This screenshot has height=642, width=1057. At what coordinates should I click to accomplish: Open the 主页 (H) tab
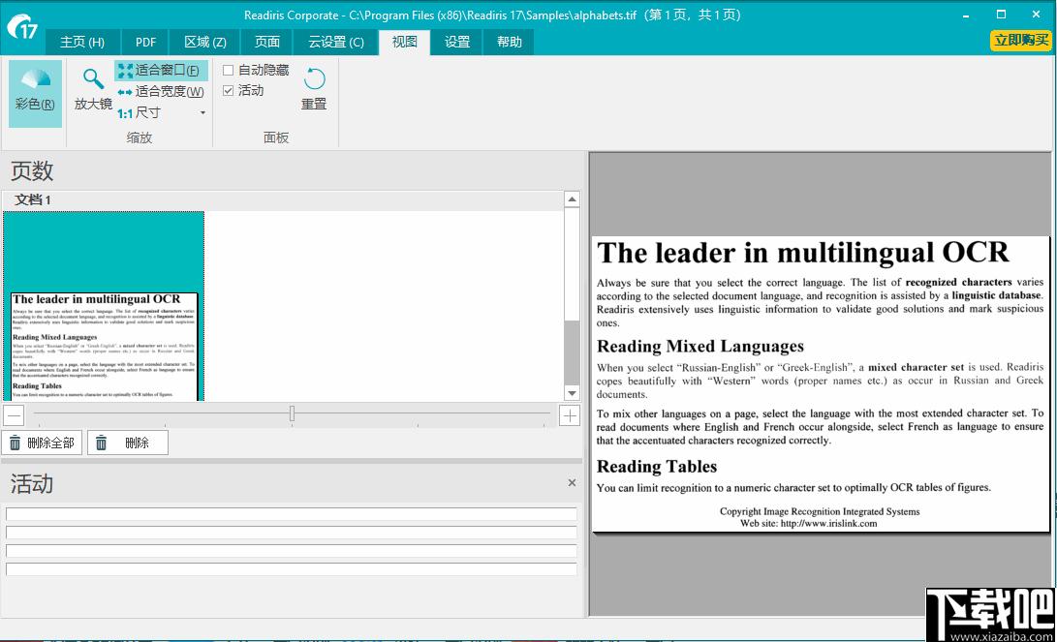(x=82, y=42)
